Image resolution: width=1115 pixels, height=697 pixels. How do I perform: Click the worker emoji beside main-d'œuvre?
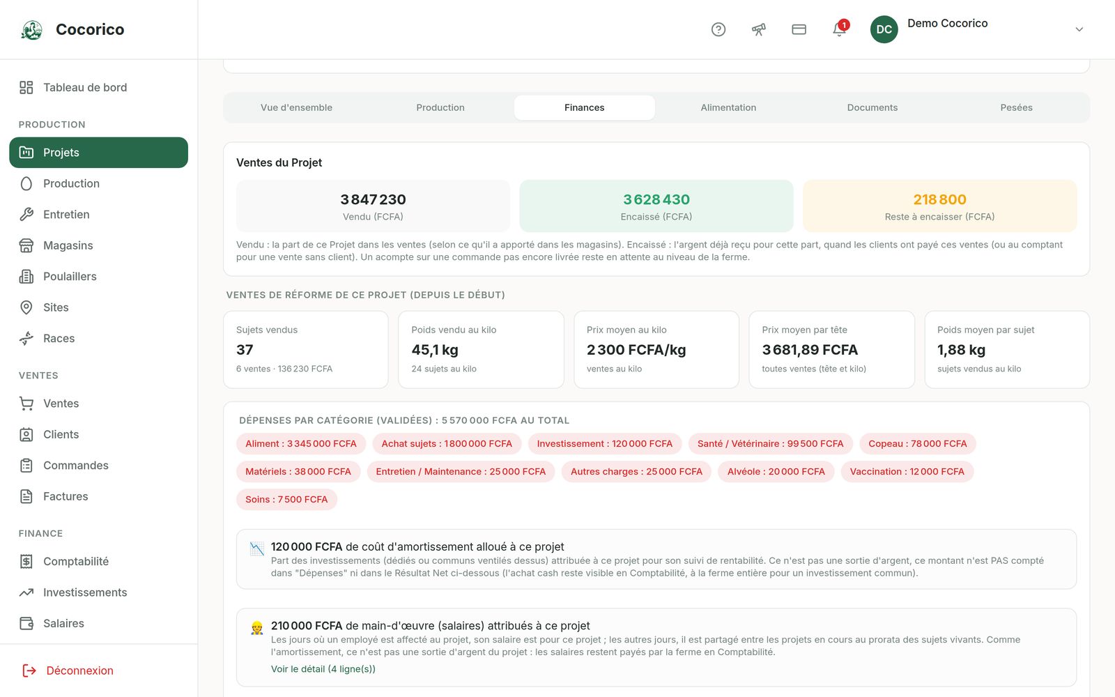tap(257, 628)
